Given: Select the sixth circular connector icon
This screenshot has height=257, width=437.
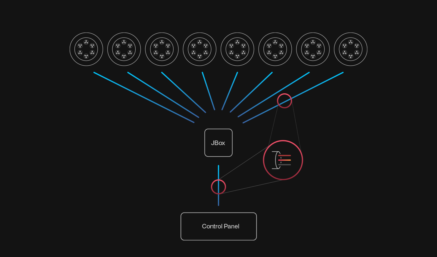Looking at the screenshot, I should pyautogui.click(x=275, y=49).
